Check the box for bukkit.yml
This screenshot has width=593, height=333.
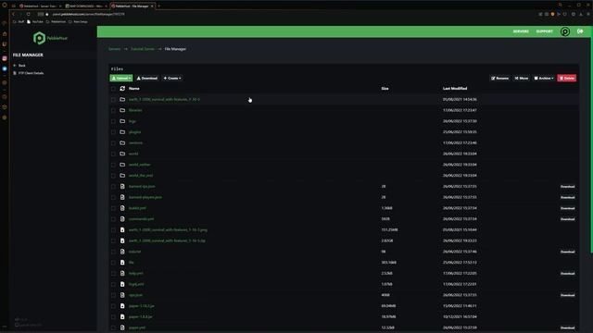tap(113, 208)
